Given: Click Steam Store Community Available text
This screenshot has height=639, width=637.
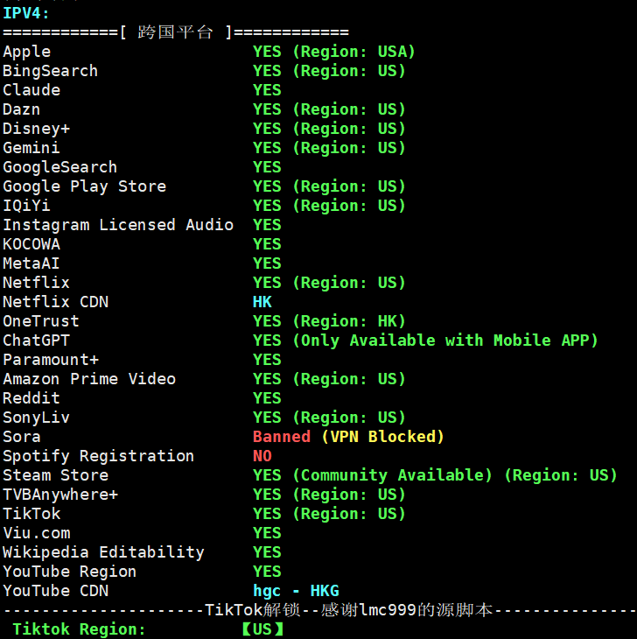Looking at the screenshot, I should 392,475.
